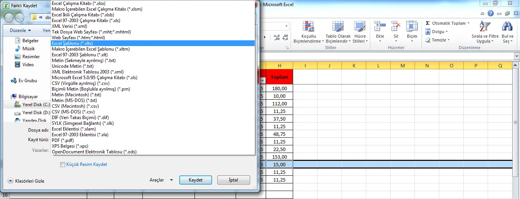Open the Düzenle menu in dialog
The width and height of the screenshot is (520, 199).
pyautogui.click(x=21, y=30)
